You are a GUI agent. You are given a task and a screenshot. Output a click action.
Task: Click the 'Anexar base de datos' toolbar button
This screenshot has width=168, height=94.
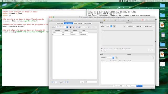click(x=133, y=20)
